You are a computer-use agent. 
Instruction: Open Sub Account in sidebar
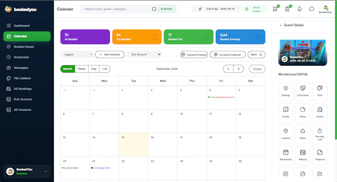27,99
